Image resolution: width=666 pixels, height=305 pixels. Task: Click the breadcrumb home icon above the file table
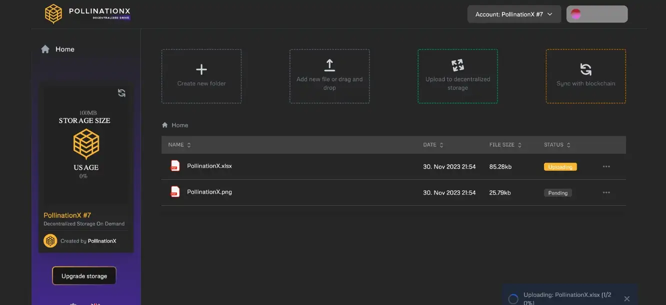pyautogui.click(x=165, y=125)
